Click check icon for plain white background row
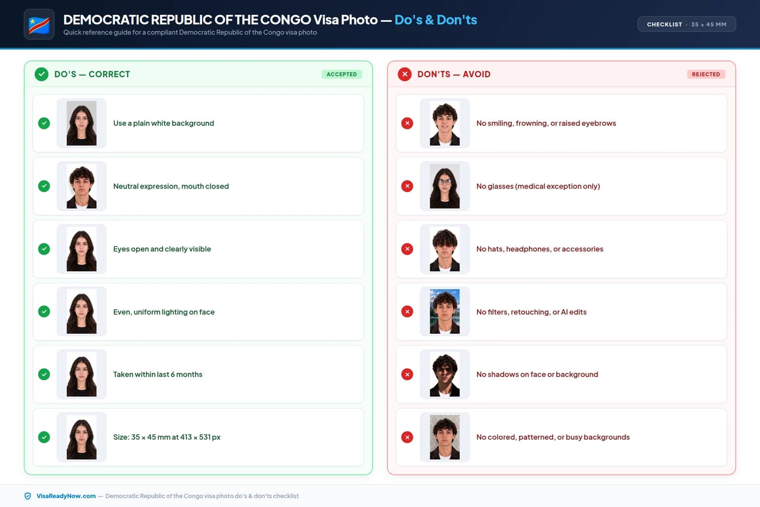This screenshot has height=507, width=760. click(44, 123)
